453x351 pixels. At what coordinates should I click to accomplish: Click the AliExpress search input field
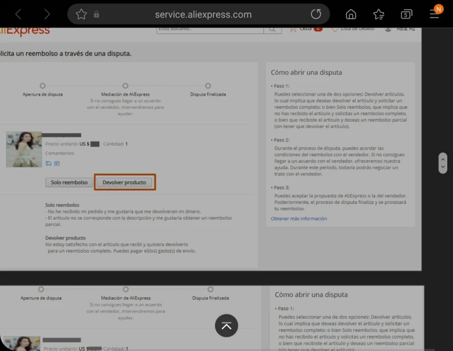click(x=210, y=29)
